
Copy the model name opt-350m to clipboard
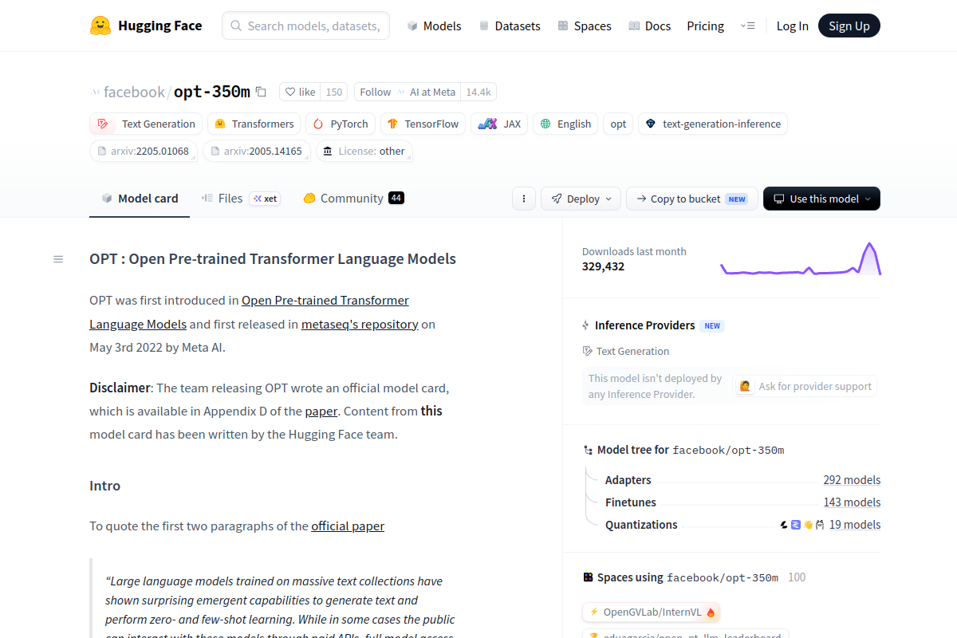click(x=261, y=92)
